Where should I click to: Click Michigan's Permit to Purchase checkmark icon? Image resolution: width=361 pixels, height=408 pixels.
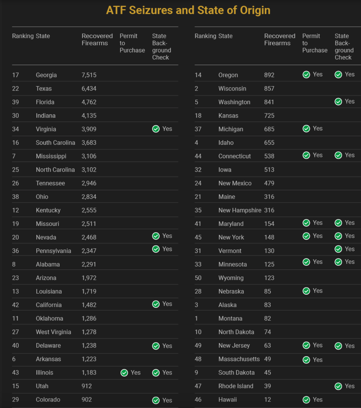click(x=306, y=129)
